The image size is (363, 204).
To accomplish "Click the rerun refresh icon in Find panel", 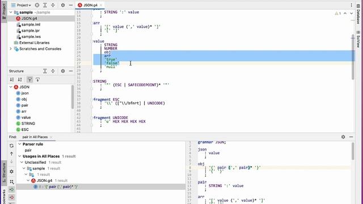I will (11, 146).
